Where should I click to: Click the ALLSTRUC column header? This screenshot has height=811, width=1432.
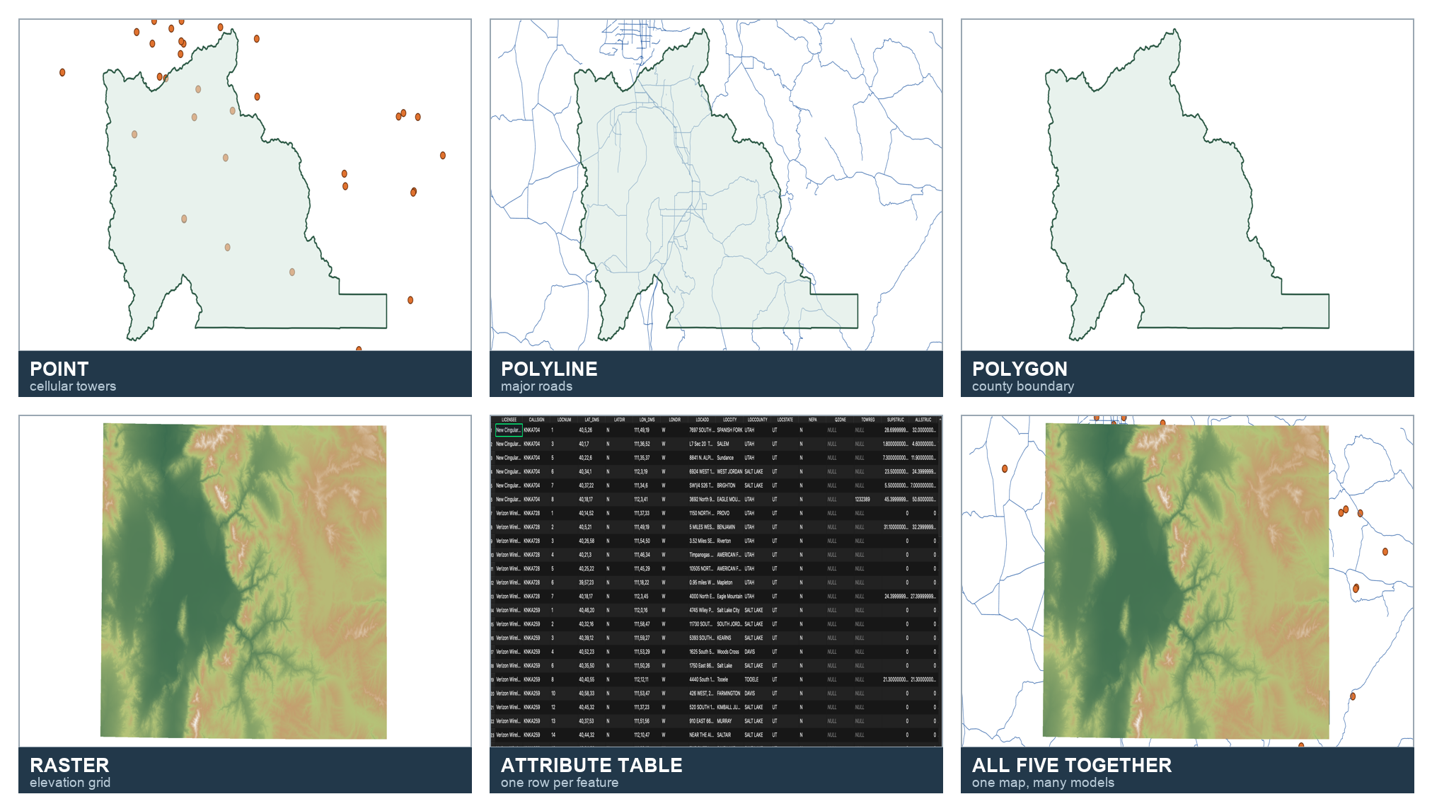pyautogui.click(x=923, y=420)
